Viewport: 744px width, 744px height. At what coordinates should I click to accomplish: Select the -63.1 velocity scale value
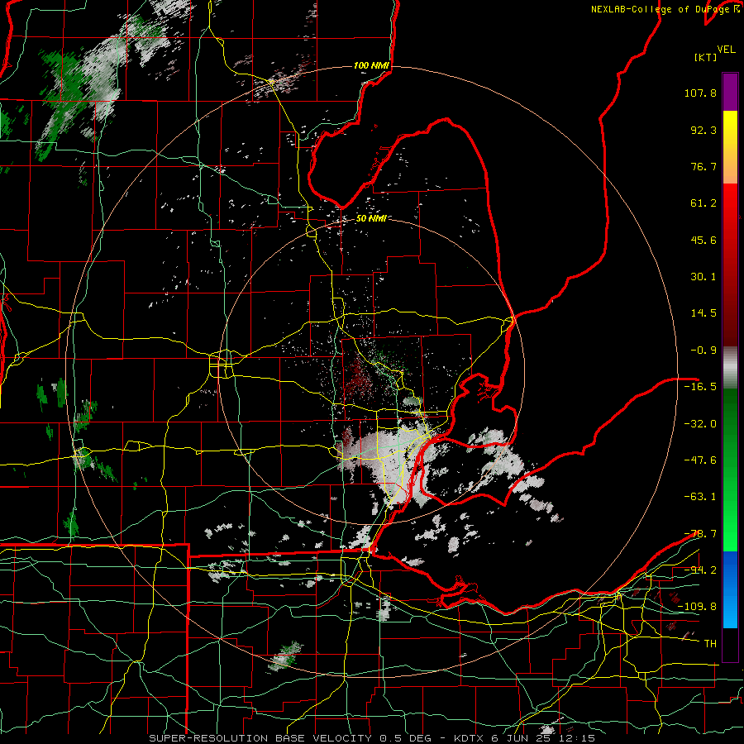700,497
